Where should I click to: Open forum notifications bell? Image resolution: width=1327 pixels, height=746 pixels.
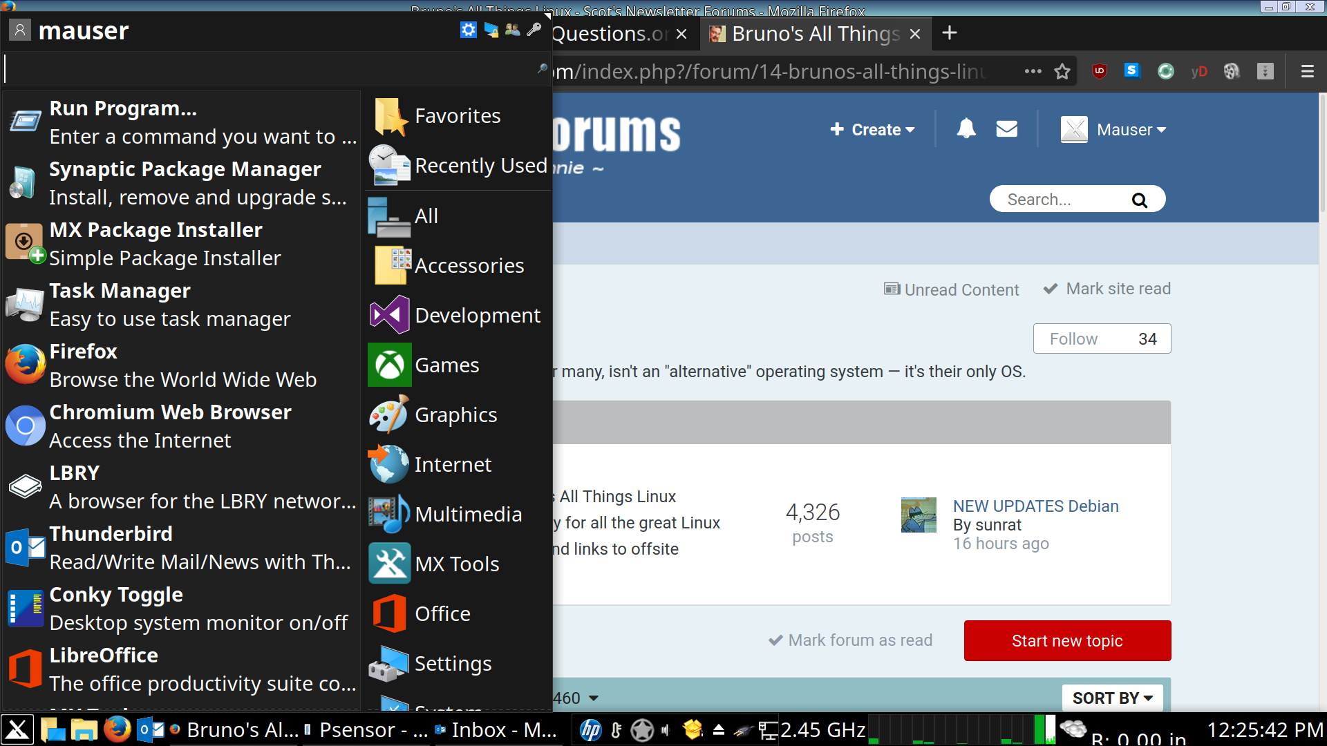click(966, 128)
